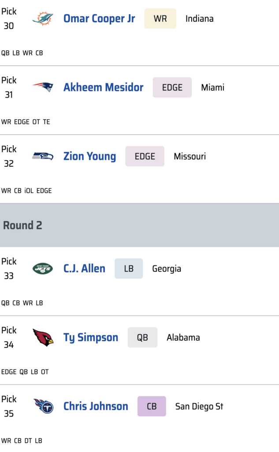Click the EDGE badge next to Akheem Mesidor
The image size is (279, 452).
click(172, 87)
